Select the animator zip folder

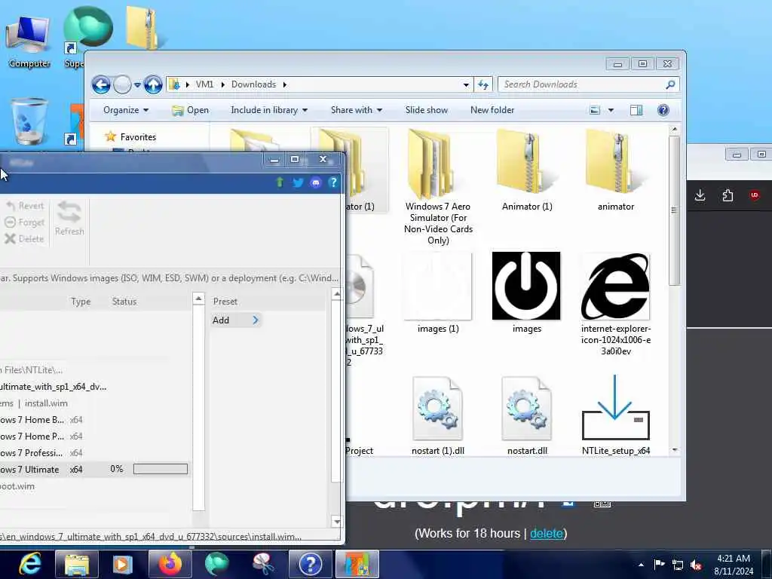pyautogui.click(x=615, y=170)
